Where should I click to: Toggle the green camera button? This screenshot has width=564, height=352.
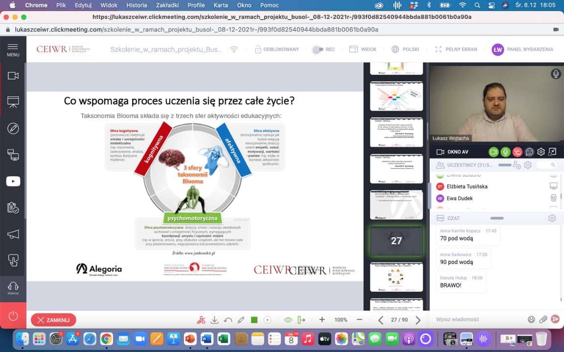point(493,152)
